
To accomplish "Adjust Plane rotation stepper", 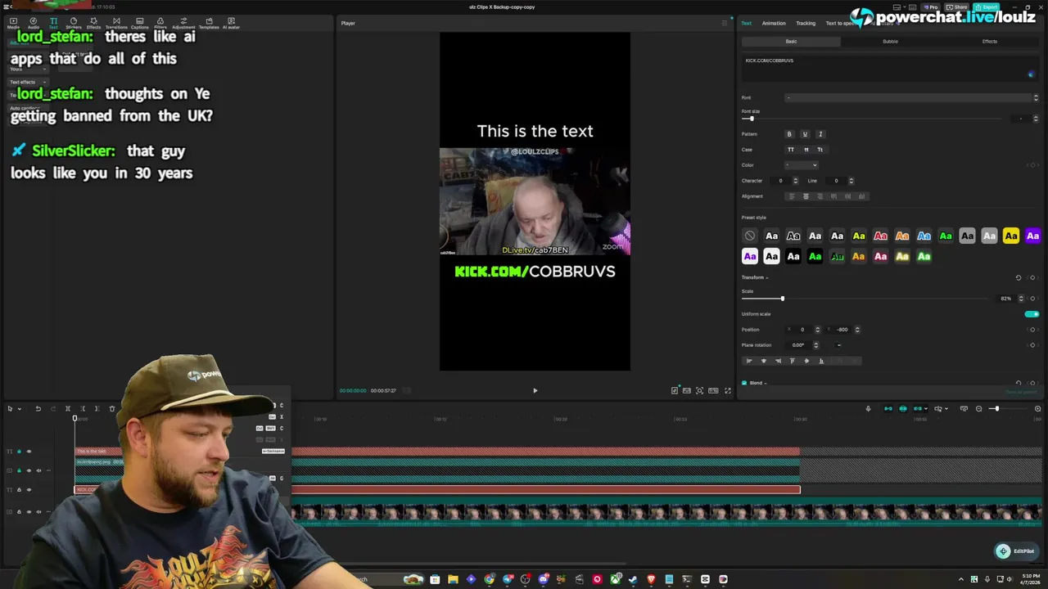I will coord(815,345).
